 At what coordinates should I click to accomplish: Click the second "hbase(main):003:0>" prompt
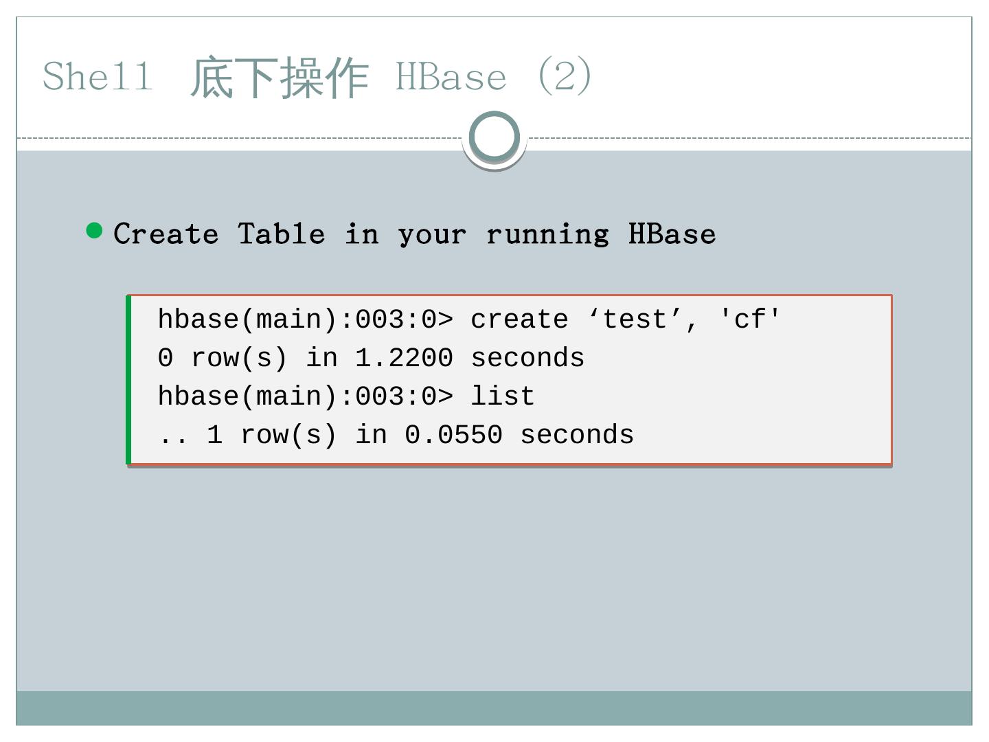point(305,396)
